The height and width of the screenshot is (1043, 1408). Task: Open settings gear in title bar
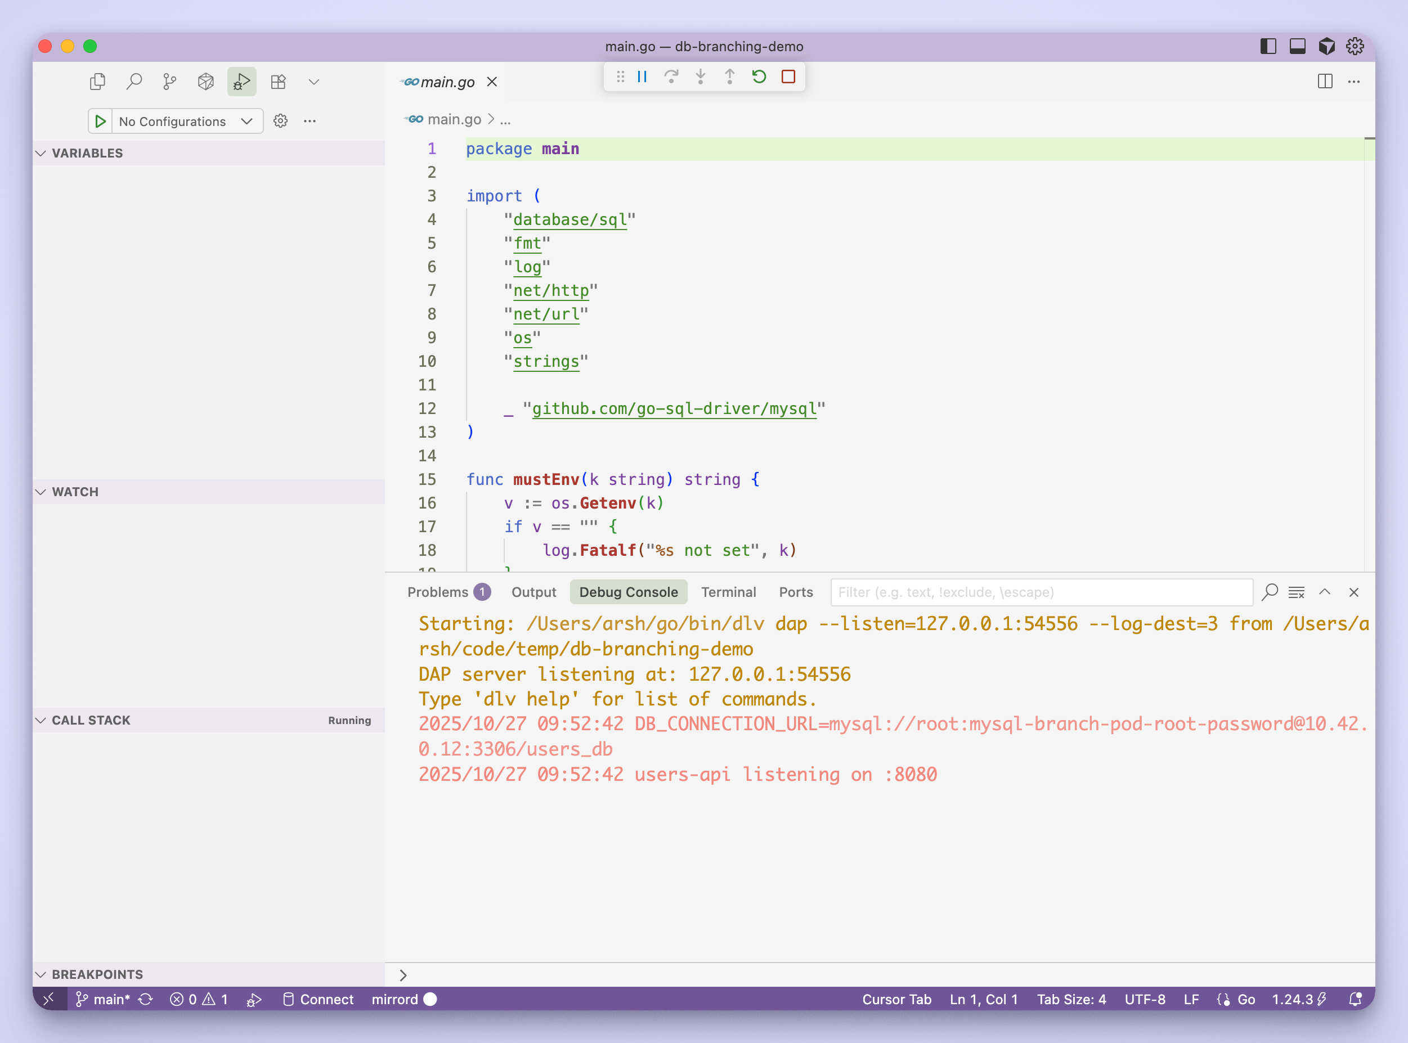coord(1355,46)
